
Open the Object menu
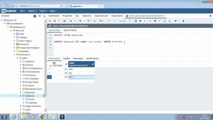click(x=32, y=11)
